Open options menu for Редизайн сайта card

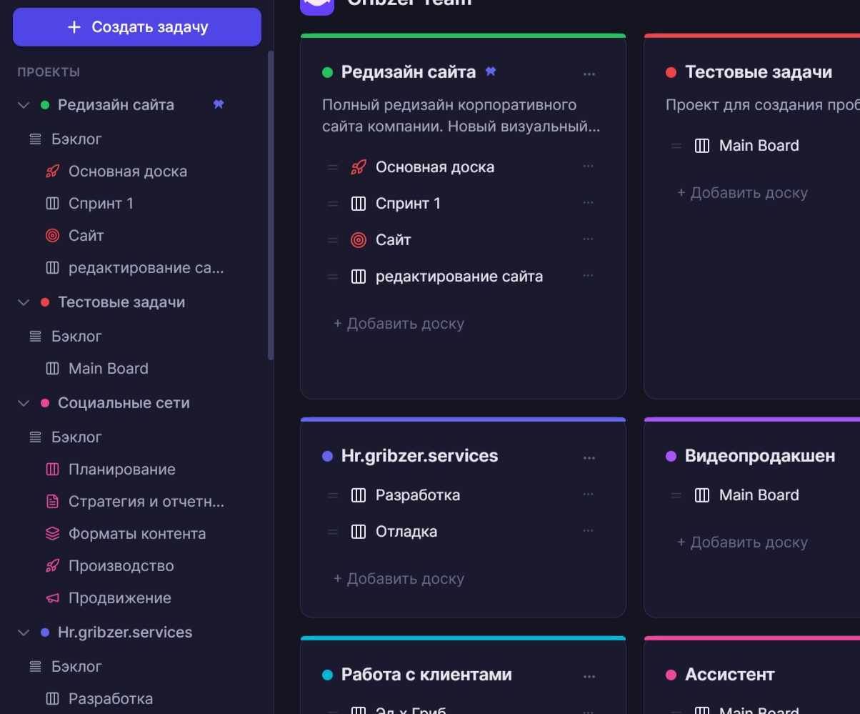589,74
